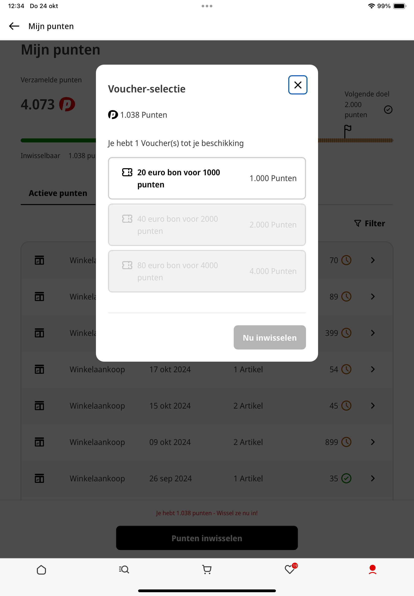
Task: Switch to the Actieve punten tab
Action: pyautogui.click(x=58, y=193)
